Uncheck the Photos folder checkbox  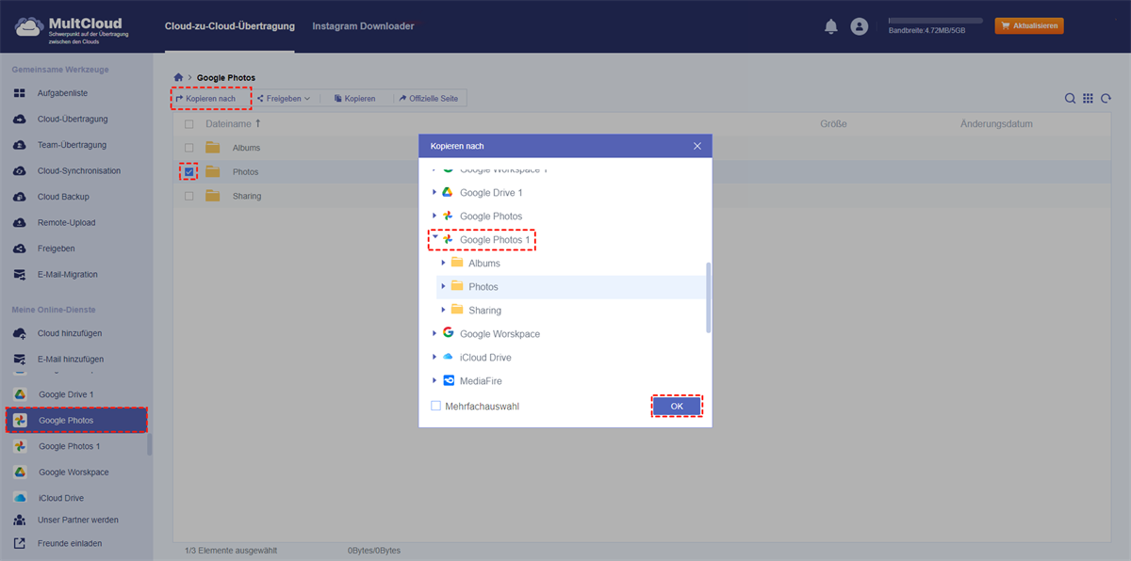point(188,172)
